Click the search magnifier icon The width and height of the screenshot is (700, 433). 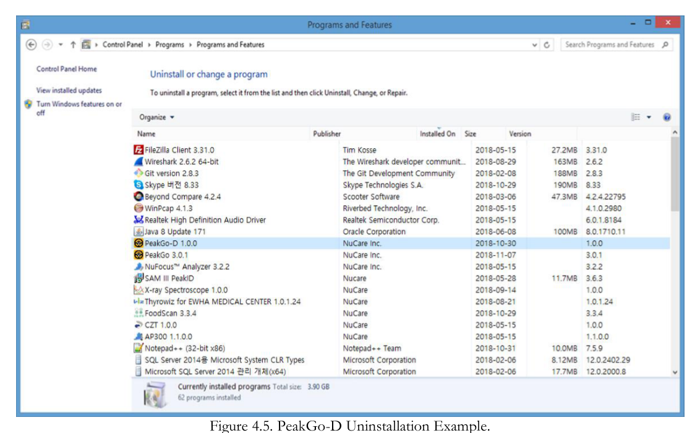coord(665,44)
